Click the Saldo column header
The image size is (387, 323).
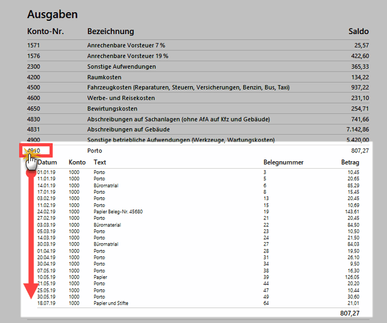pyautogui.click(x=358, y=31)
